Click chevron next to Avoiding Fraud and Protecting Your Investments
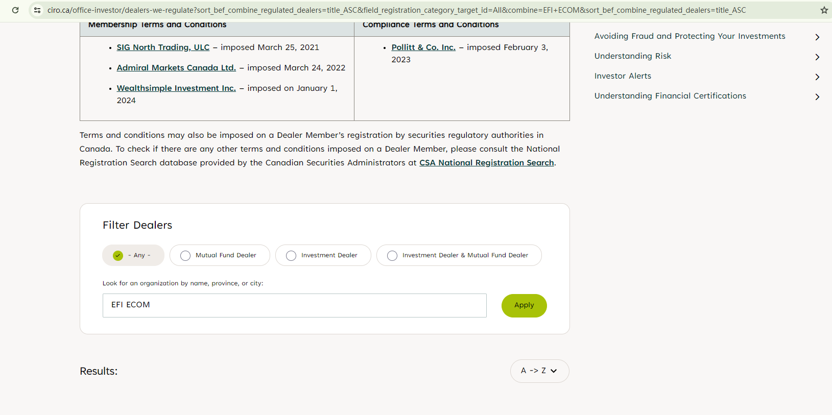This screenshot has width=832, height=415. (x=817, y=37)
